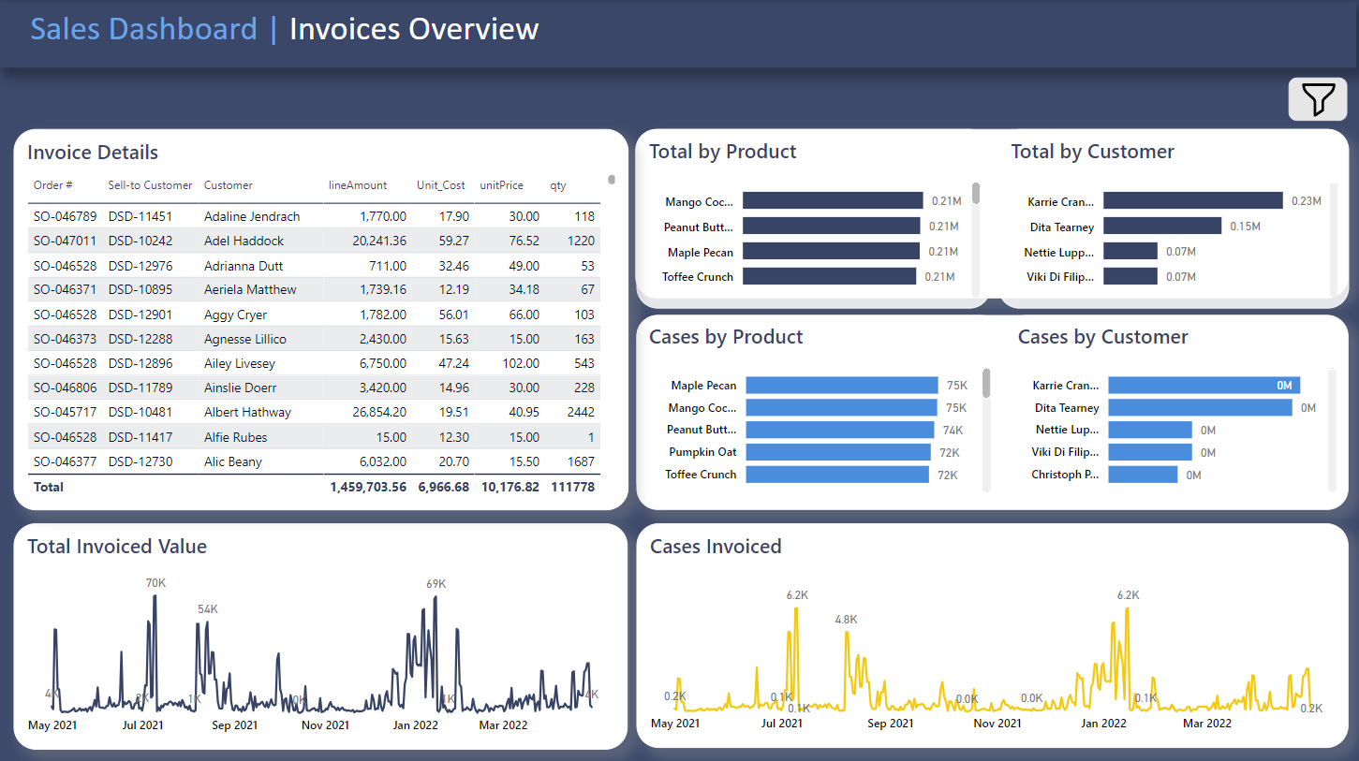
Task: Select Nettie Lupp... bar in Total by Customer
Action: (1130, 252)
